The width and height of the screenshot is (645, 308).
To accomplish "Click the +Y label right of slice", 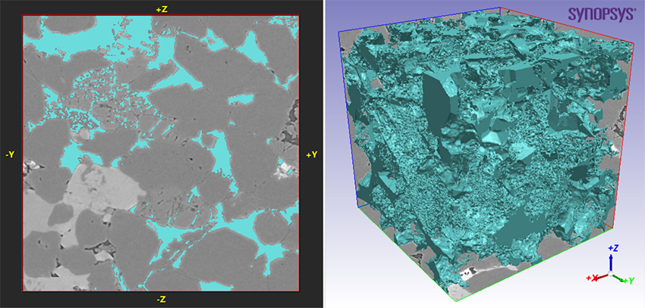I will 311,154.
